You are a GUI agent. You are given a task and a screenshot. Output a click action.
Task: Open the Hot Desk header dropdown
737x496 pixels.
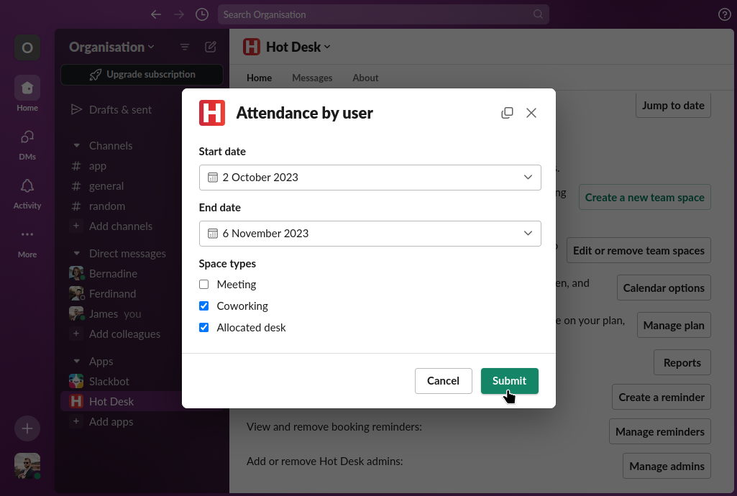(298, 47)
